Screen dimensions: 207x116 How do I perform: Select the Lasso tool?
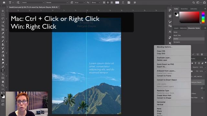(3, 18)
